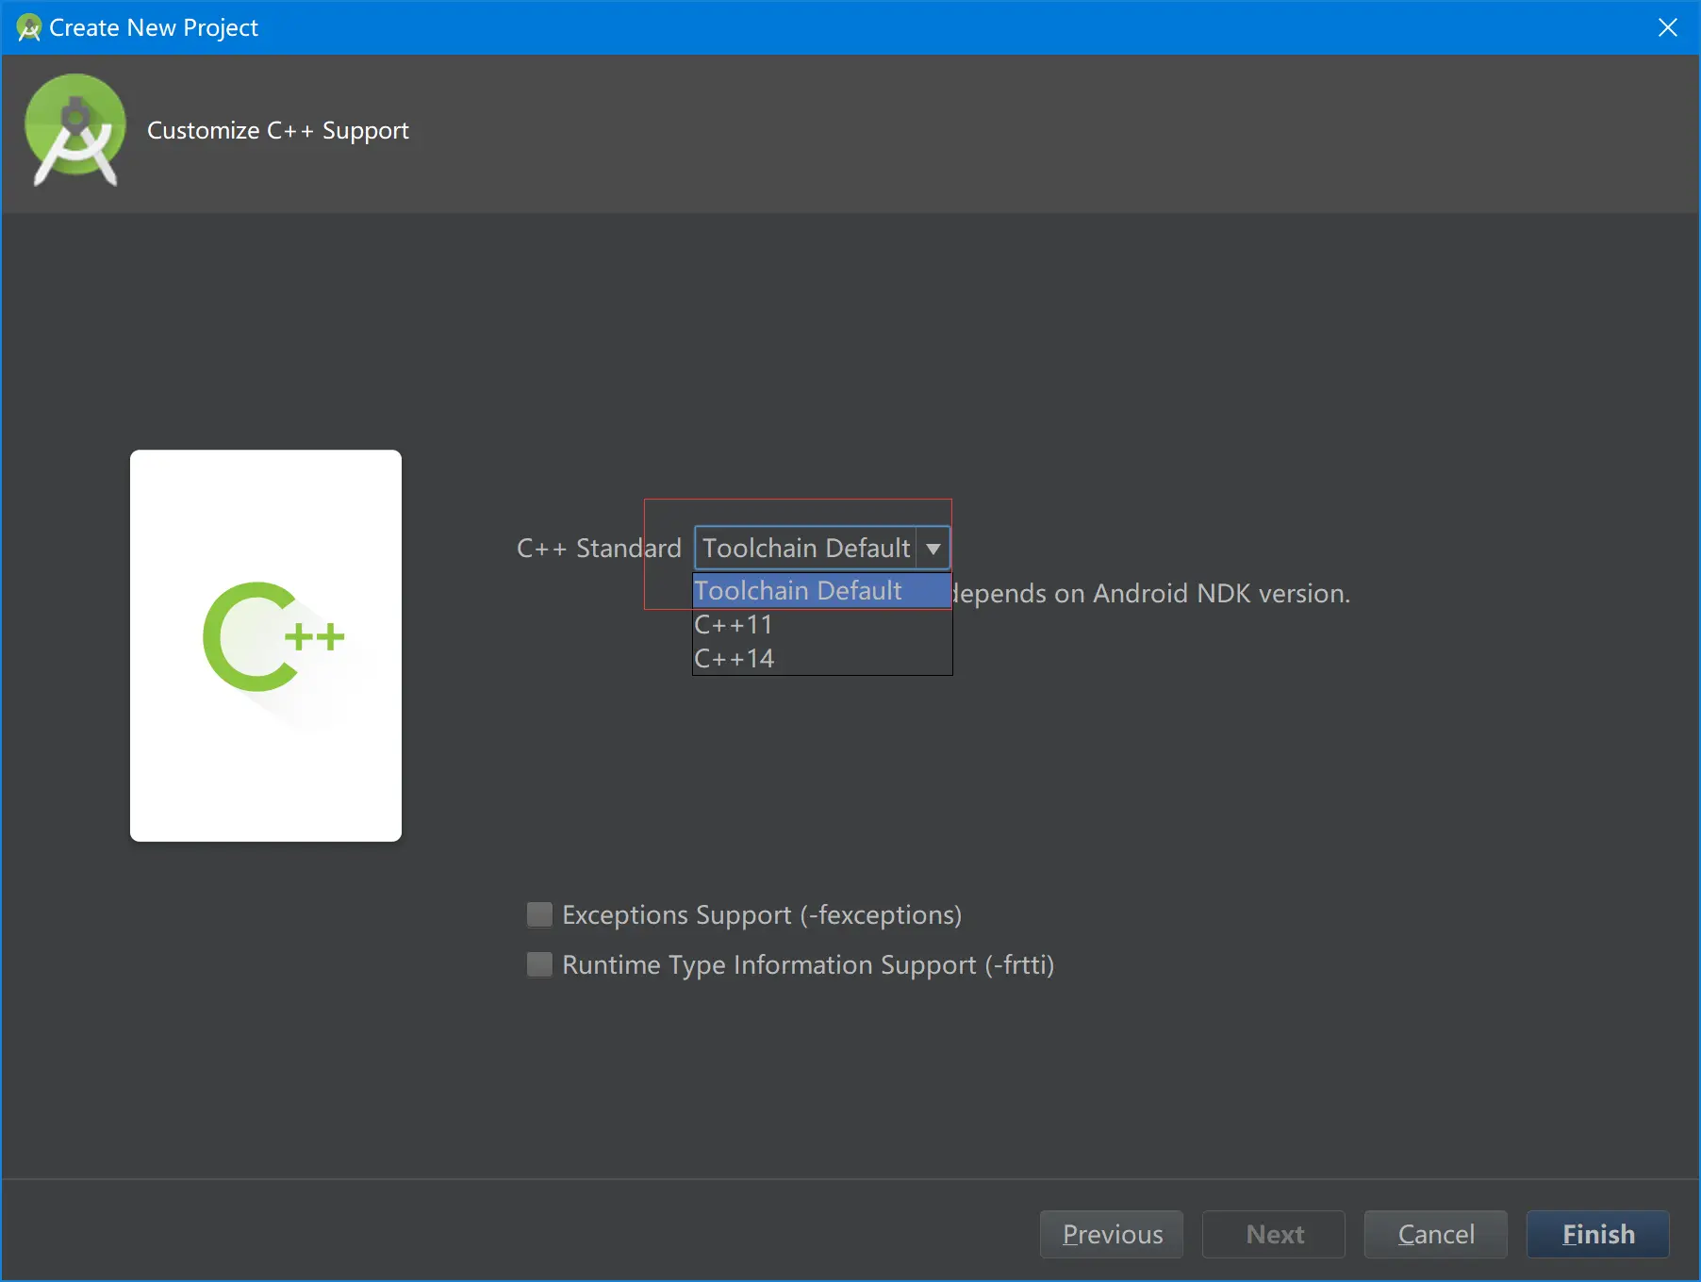Select Toolchain Default from the list
The height and width of the screenshot is (1282, 1701).
click(822, 591)
